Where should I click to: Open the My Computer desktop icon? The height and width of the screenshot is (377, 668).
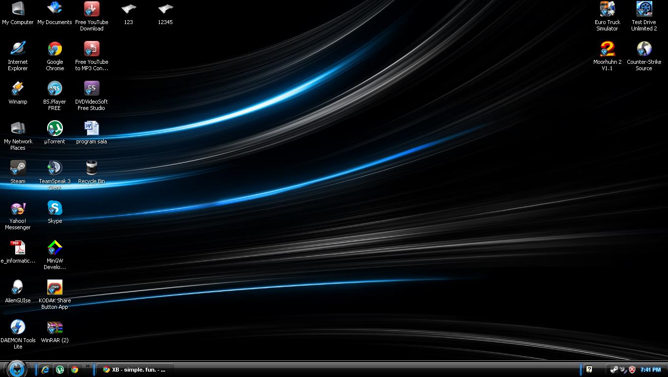[18, 13]
